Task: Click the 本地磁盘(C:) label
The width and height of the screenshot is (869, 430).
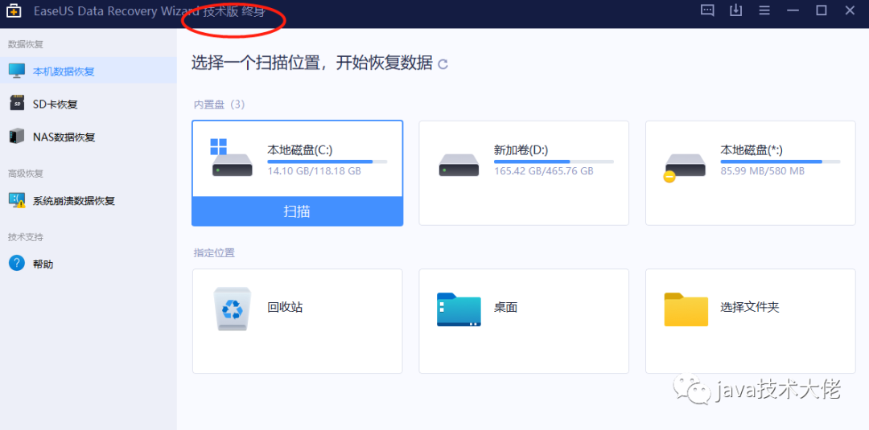Action: click(x=300, y=149)
